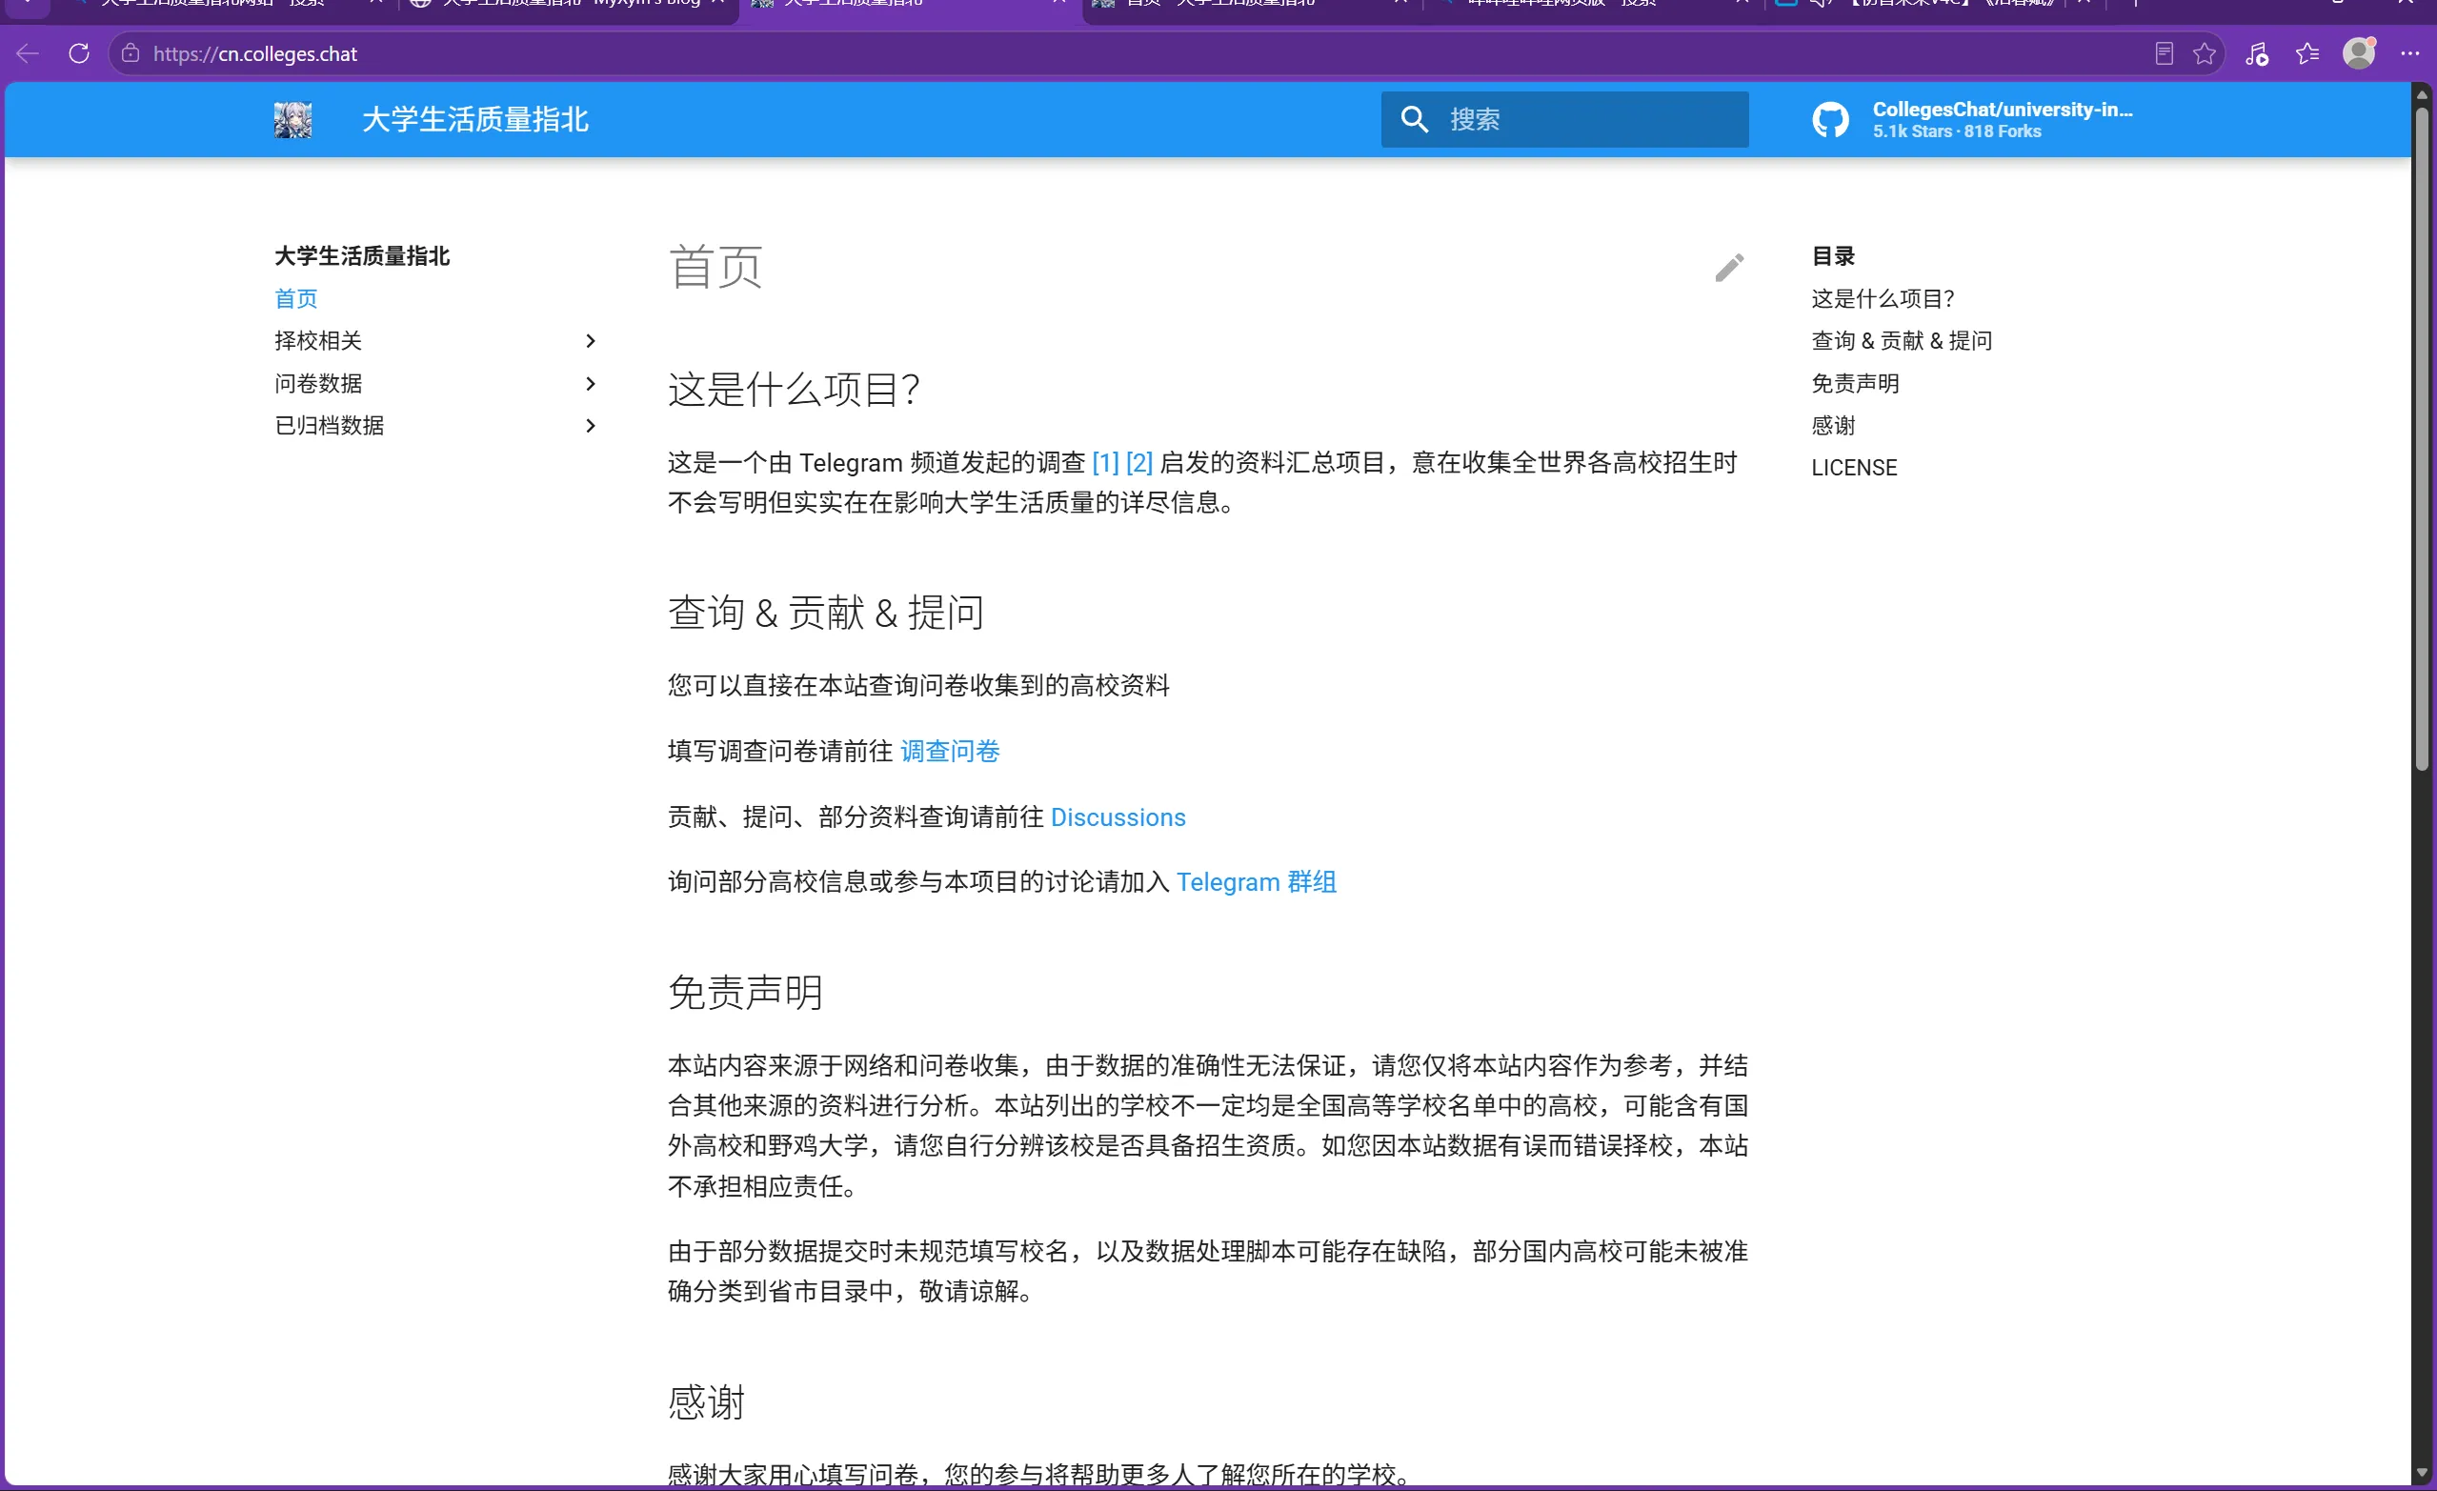This screenshot has width=2437, height=1491.
Task: Open 择校相关 navigation section
Action: (x=317, y=340)
